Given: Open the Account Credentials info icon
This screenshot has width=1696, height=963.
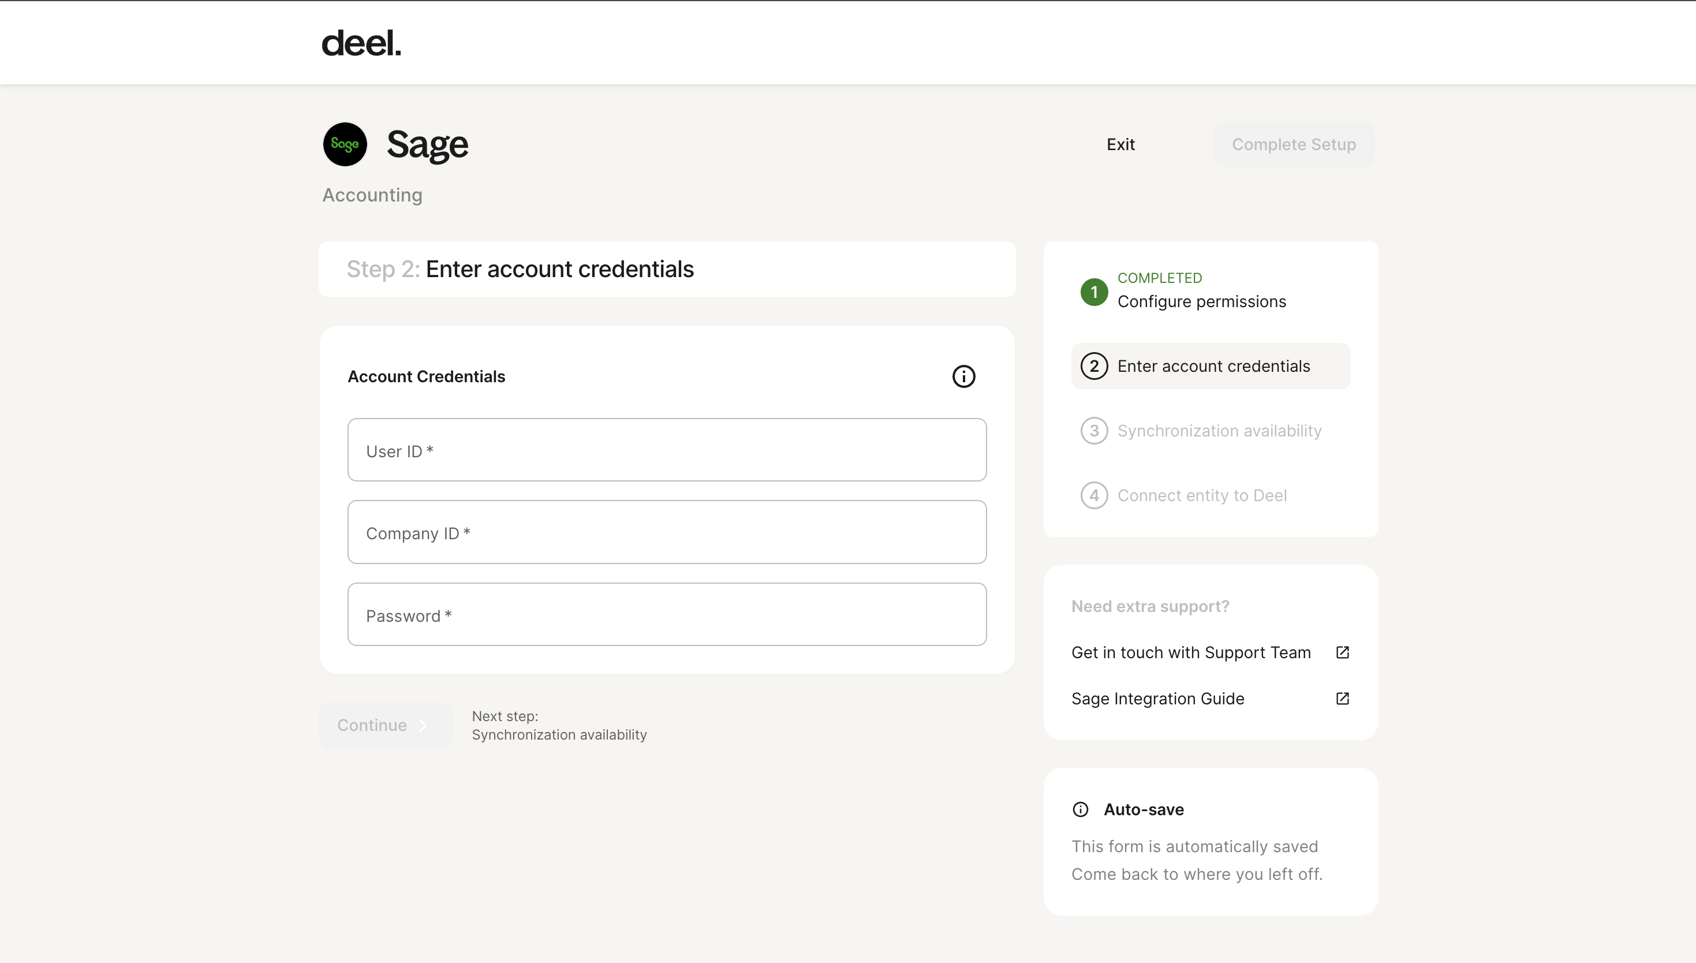Looking at the screenshot, I should coord(963,376).
